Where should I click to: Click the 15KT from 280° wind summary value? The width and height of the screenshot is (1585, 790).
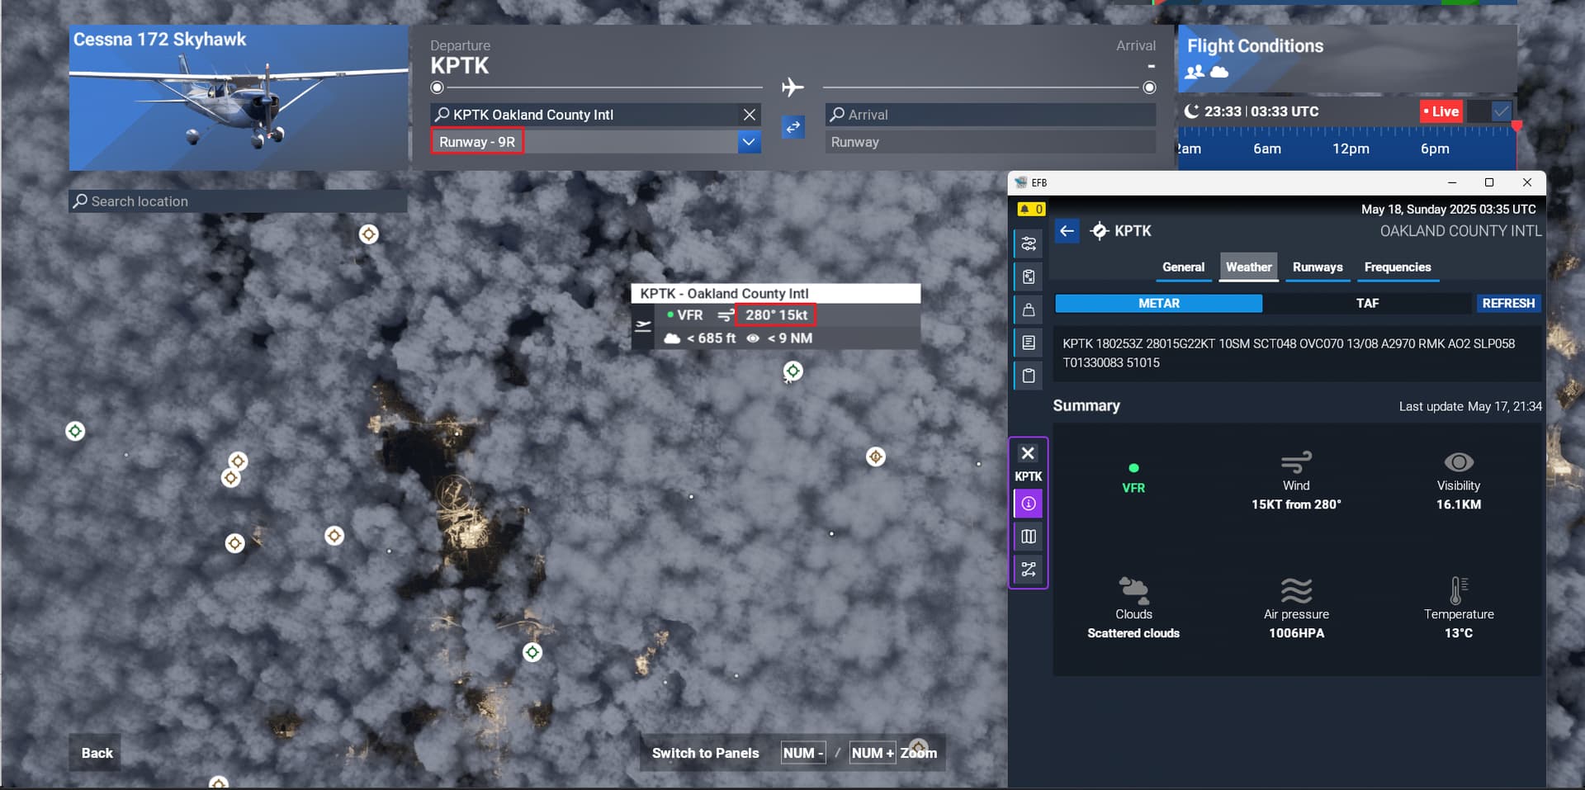tap(1296, 504)
